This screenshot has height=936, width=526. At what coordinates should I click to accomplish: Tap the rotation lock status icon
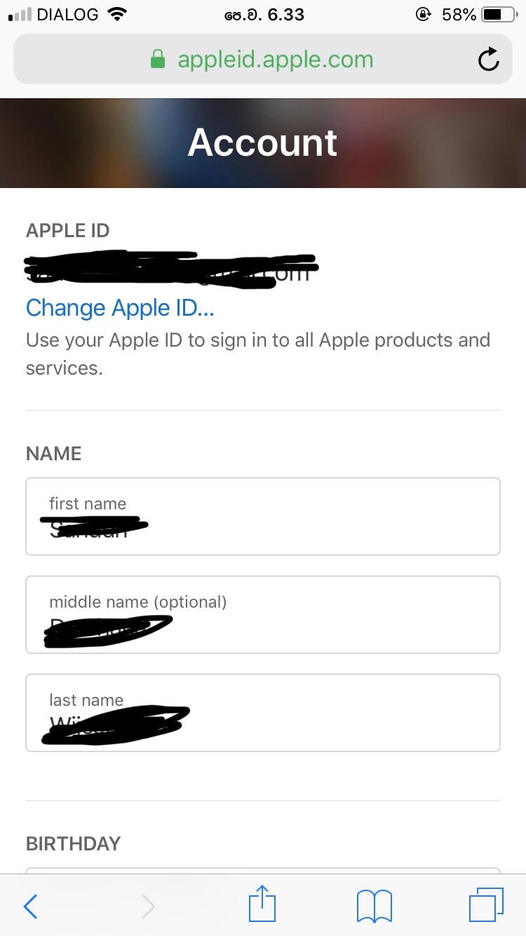tap(423, 14)
